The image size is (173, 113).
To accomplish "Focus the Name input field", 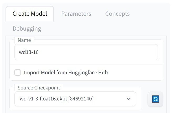I will [86, 52].
